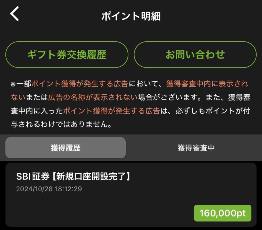Go back using the arrow icon

coord(15,14)
